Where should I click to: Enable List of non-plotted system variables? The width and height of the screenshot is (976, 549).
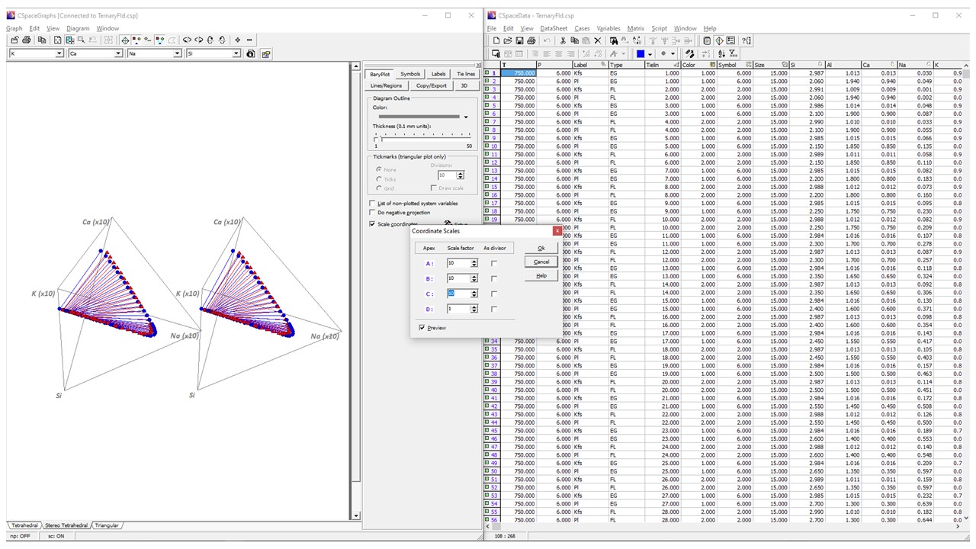pos(372,204)
